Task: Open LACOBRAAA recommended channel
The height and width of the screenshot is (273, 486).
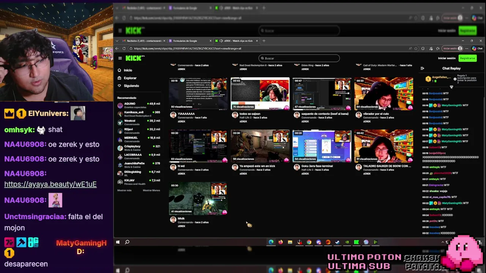Action: 139,156
